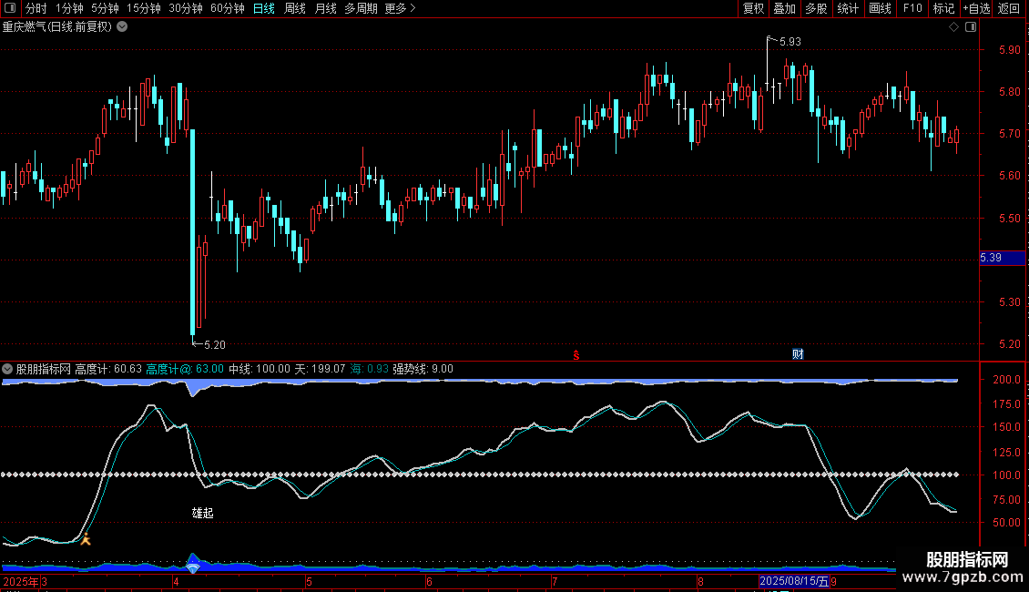Image resolution: width=1029 pixels, height=592 pixels.
Task: Click the blue 5.39 price label on axis
Action: [x=991, y=258]
